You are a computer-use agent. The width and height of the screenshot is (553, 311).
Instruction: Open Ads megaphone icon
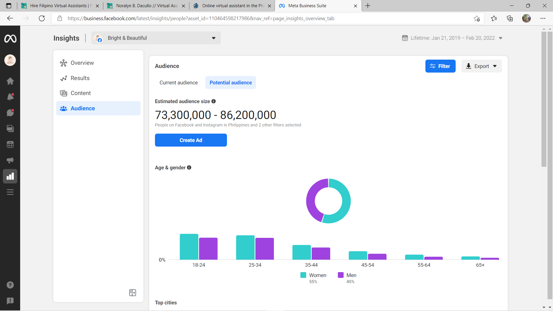coord(10,160)
